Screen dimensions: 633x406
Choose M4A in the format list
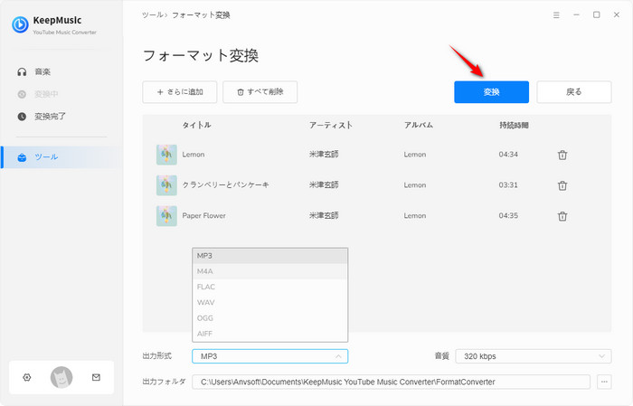(270, 271)
